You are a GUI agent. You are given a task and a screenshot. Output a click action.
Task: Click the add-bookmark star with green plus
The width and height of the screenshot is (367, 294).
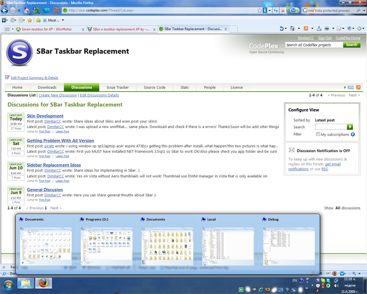(38, 21)
